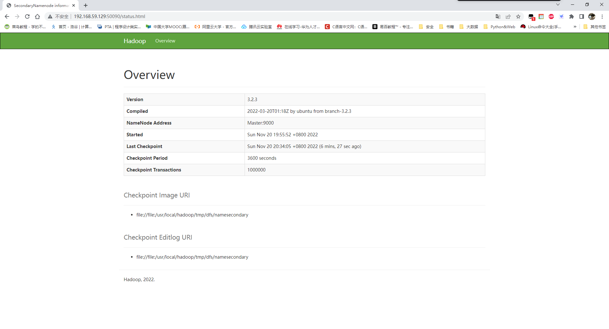Click the Hadoop, 2022. footer text
The height and width of the screenshot is (329, 609).
pyautogui.click(x=139, y=280)
